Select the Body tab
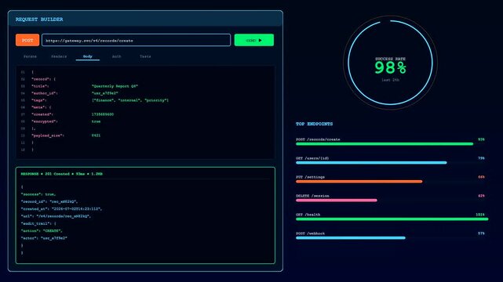The image size is (503, 282). [x=88, y=56]
